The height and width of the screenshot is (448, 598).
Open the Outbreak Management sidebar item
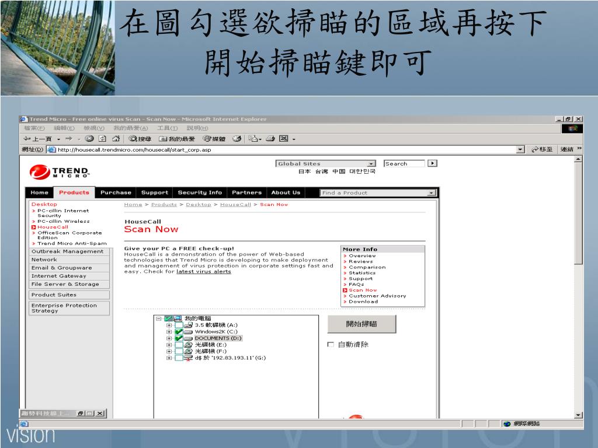[68, 251]
